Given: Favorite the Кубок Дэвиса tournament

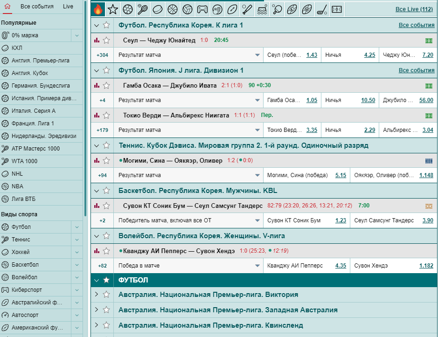Looking at the screenshot, I should [106, 145].
